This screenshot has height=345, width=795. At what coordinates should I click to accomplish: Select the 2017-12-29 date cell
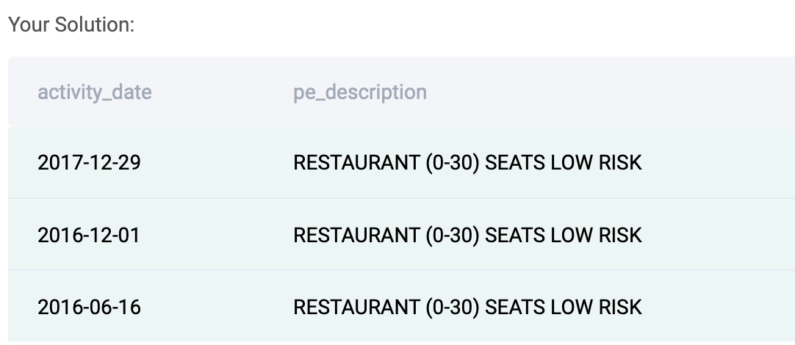tap(89, 163)
